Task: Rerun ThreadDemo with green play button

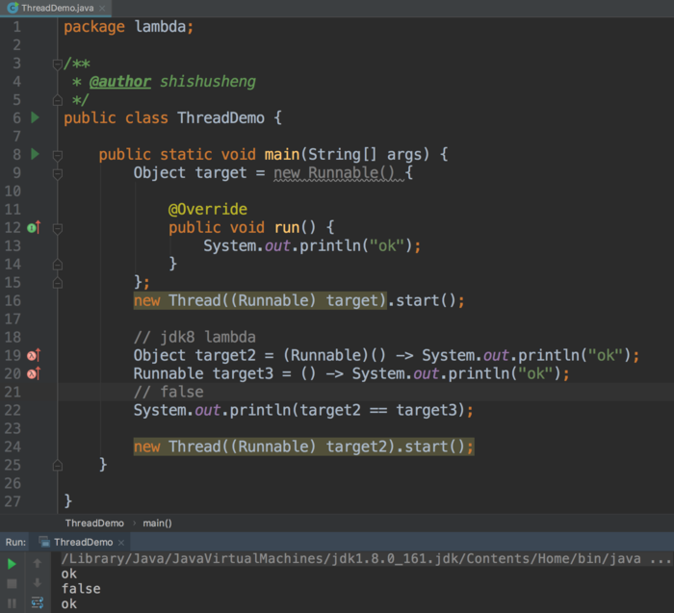Action: pyautogui.click(x=12, y=564)
